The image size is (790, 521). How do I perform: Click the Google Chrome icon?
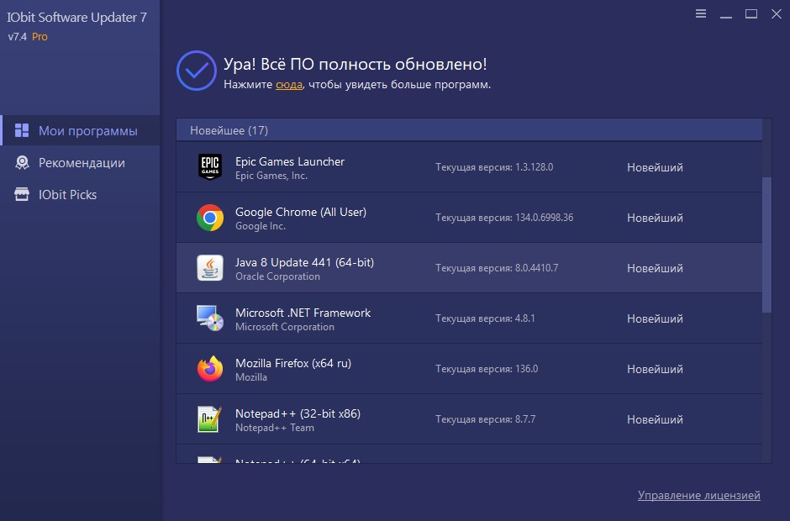[x=210, y=218]
